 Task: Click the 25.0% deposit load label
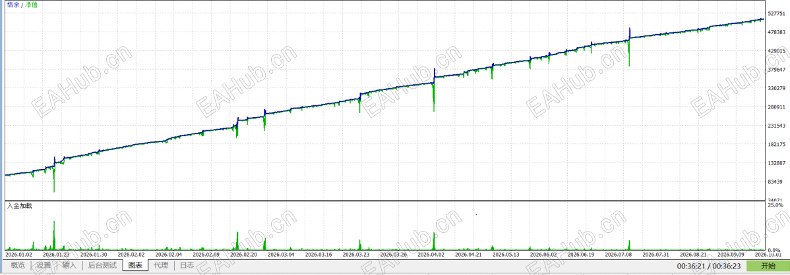coord(776,206)
